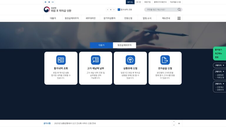This screenshot has width=226, height=127.
Task: Show next rotating quick-link item
Action: 114,10
